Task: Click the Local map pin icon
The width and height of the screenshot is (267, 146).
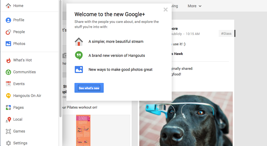Action: (8, 119)
